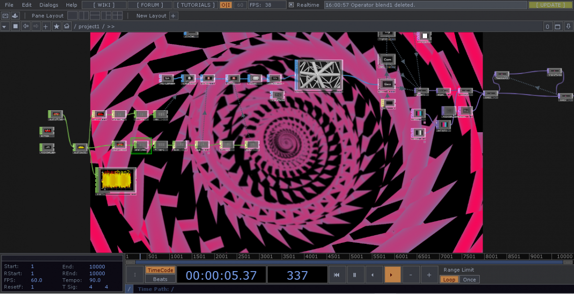Toggle the Realtime checkbox
The height and width of the screenshot is (294, 574).
291,5
